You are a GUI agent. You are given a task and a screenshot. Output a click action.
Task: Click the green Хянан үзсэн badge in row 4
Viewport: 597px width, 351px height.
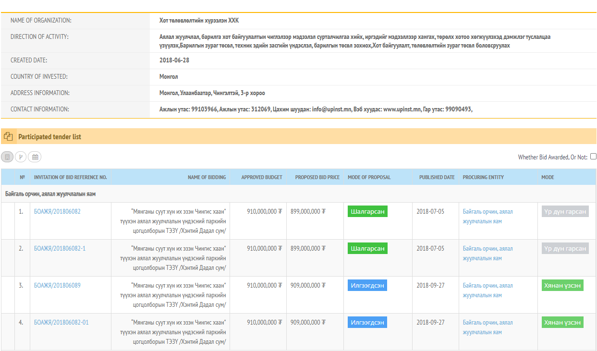562,323
